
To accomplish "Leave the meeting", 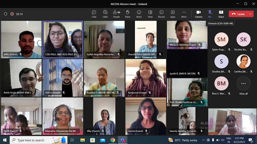I will pos(238,14).
